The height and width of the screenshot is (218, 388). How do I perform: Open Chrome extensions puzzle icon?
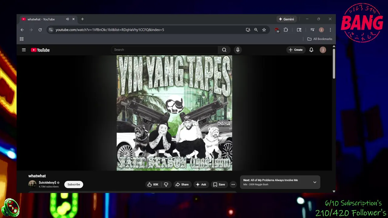coord(286,30)
